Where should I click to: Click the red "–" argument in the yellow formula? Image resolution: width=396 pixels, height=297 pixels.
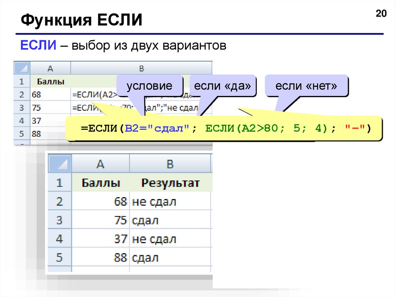click(355, 128)
